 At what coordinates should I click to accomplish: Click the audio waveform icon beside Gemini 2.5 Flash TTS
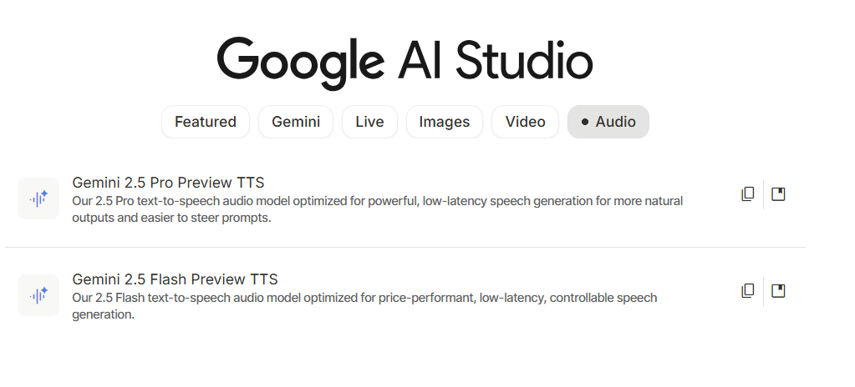38,295
